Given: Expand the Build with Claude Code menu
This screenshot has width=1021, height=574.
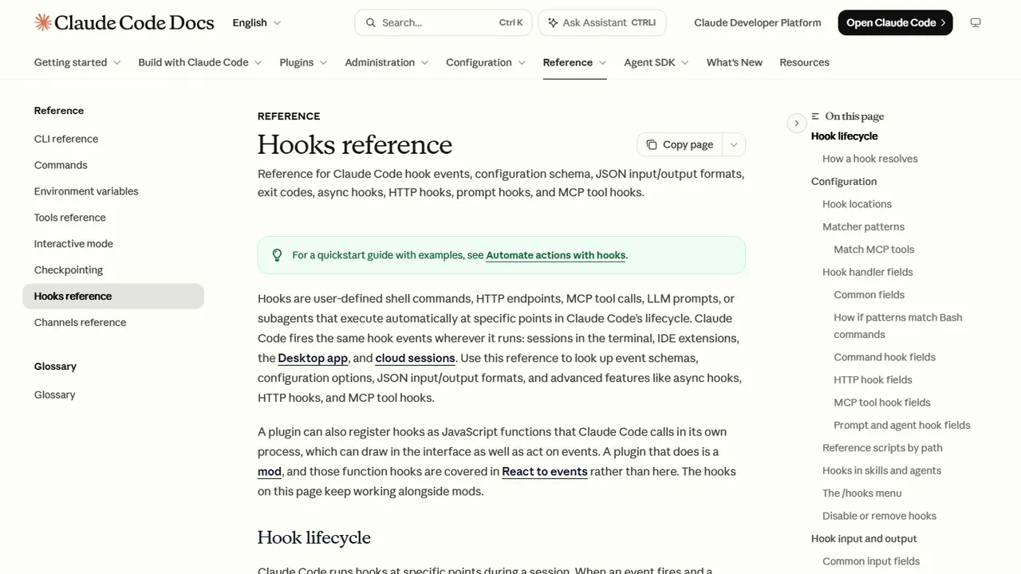Looking at the screenshot, I should click(200, 62).
